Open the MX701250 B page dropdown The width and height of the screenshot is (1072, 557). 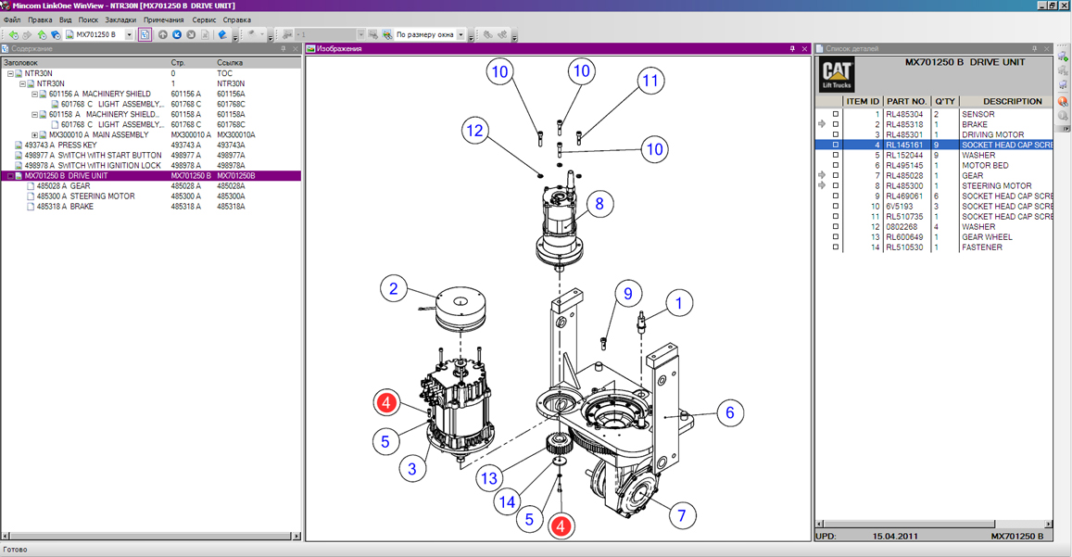pyautogui.click(x=129, y=35)
